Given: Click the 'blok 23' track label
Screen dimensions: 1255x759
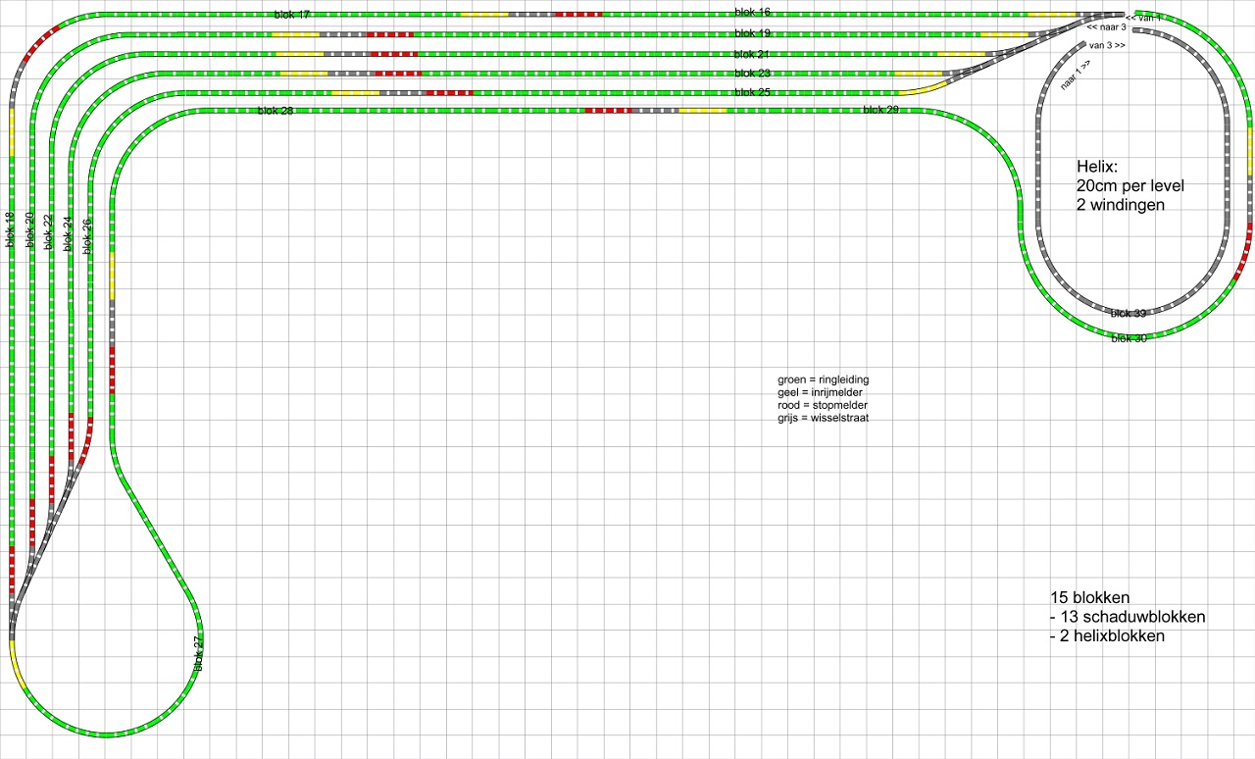Looking at the screenshot, I should click(x=753, y=74).
